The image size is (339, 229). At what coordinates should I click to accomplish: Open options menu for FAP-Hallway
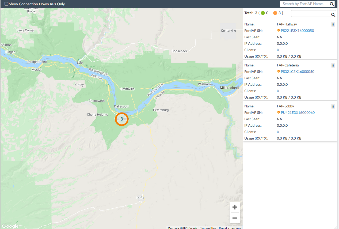point(333,24)
